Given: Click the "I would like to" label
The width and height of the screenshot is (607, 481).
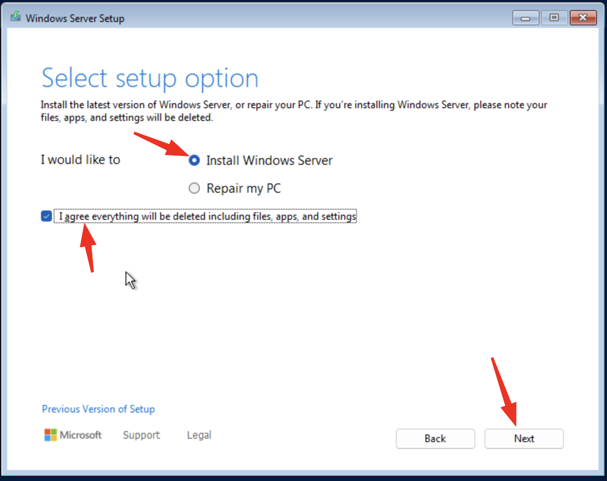Looking at the screenshot, I should click(80, 160).
